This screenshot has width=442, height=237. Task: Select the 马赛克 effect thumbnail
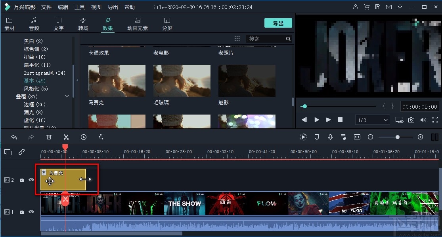117,80
